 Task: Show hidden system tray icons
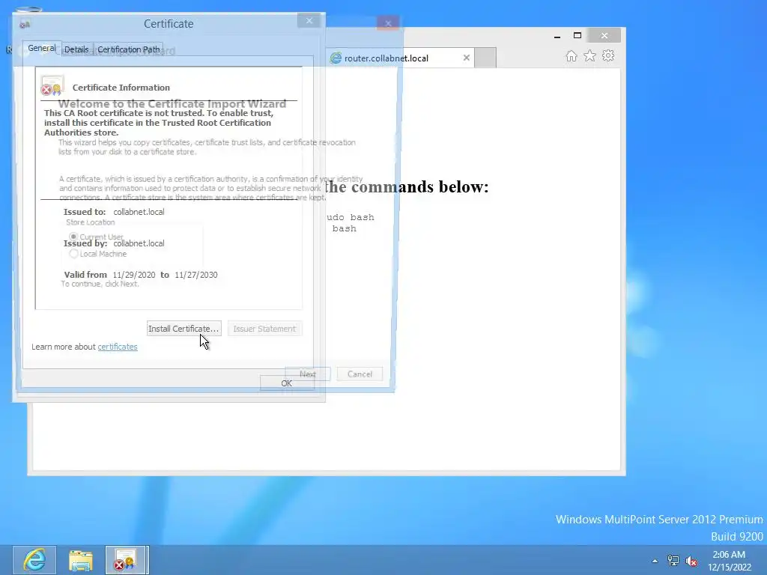(x=655, y=561)
